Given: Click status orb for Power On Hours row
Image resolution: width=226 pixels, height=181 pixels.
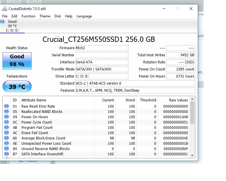Looking at the screenshot, I should click(x=6, y=117).
